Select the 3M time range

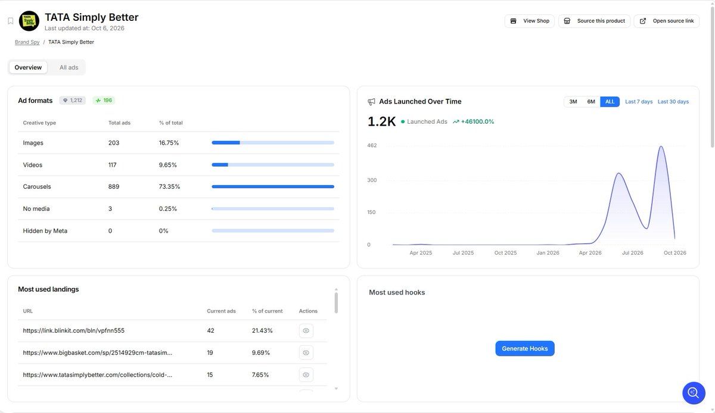tap(573, 102)
